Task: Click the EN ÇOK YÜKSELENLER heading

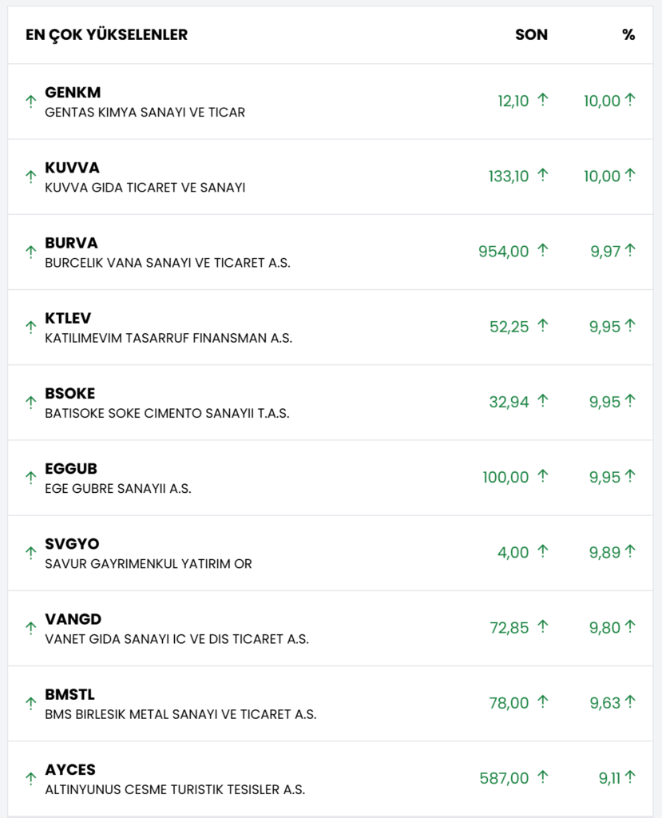Action: pyautogui.click(x=107, y=35)
